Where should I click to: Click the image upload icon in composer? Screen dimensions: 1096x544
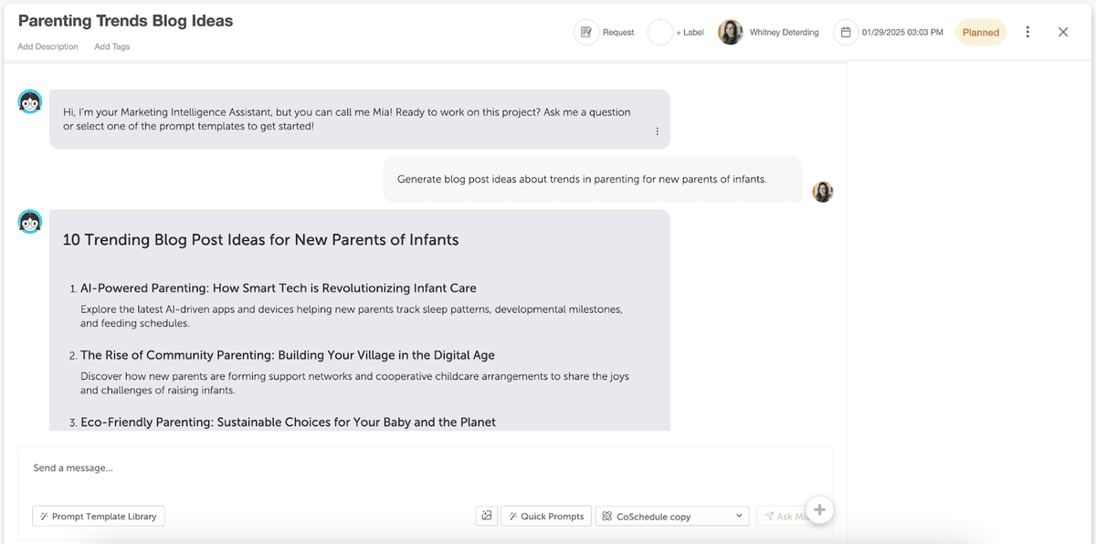pos(487,516)
